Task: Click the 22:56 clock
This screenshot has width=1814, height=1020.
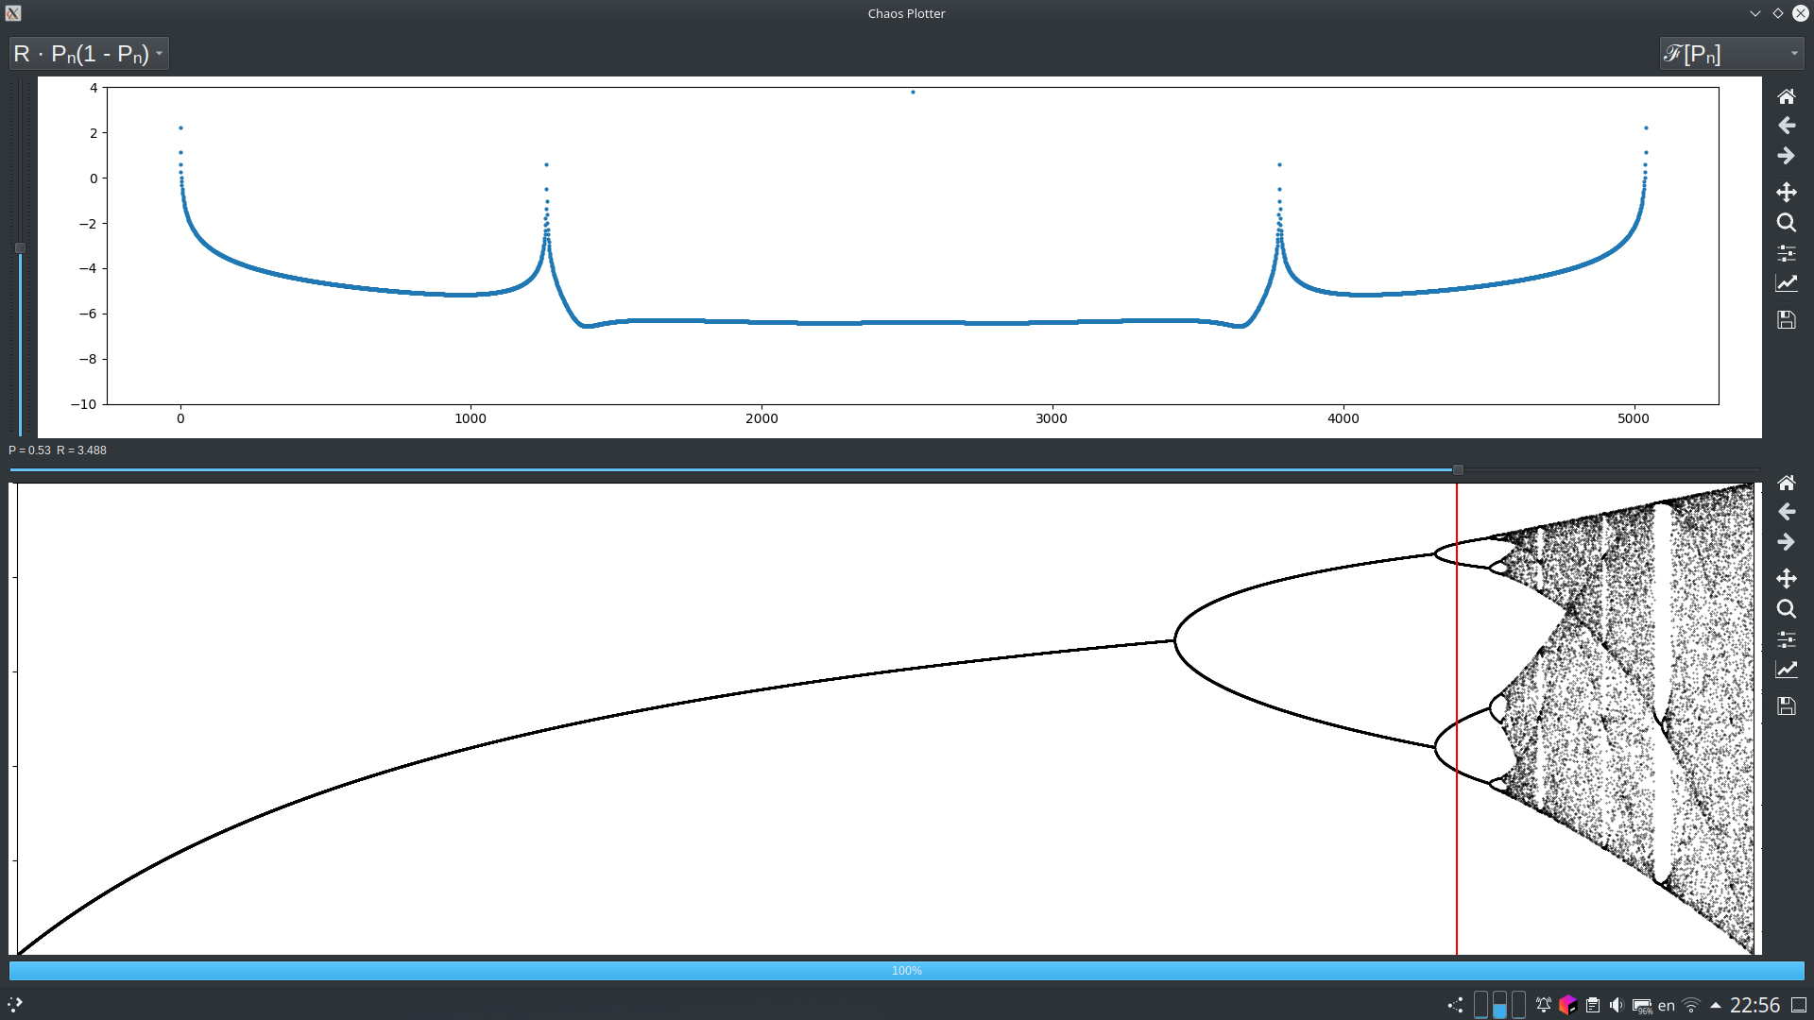Action: click(1754, 1005)
